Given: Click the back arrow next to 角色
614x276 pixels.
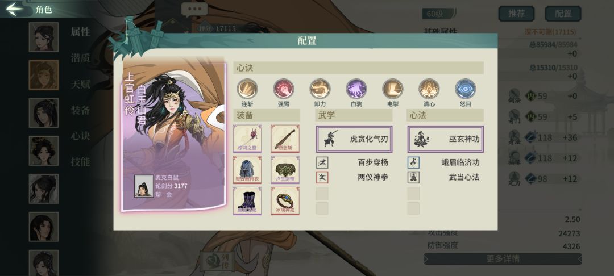Looking at the screenshot, I should [x=15, y=10].
